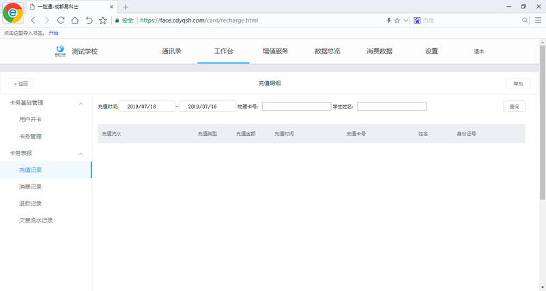Viewport: 546px width, 291px height.
Task: Reload the page with refresh icon
Action: [x=61, y=20]
